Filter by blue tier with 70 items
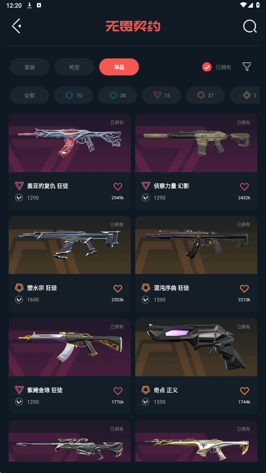This screenshot has height=473, width=266. pos(73,95)
